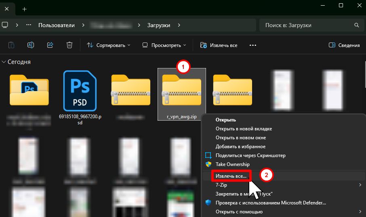Click the search magnifier icon

[x=356, y=25]
